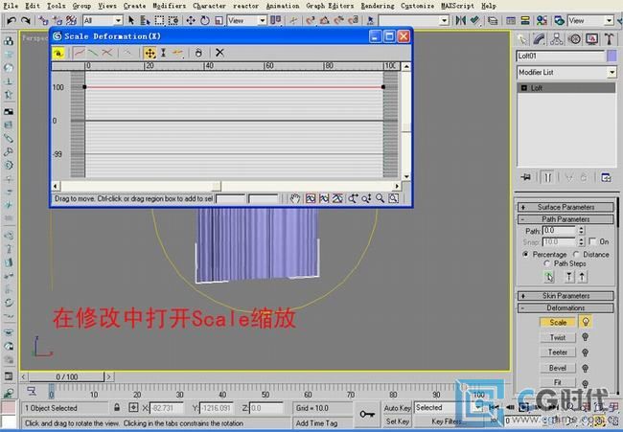
Task: Click Delete Control Point X icon
Action: tap(219, 53)
